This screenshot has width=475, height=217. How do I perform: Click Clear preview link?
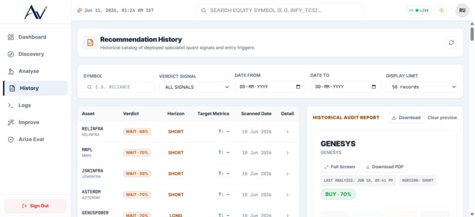(x=442, y=118)
